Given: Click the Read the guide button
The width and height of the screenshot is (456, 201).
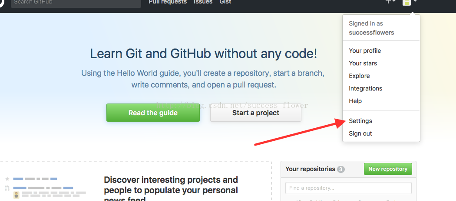Looking at the screenshot, I should pos(153,113).
